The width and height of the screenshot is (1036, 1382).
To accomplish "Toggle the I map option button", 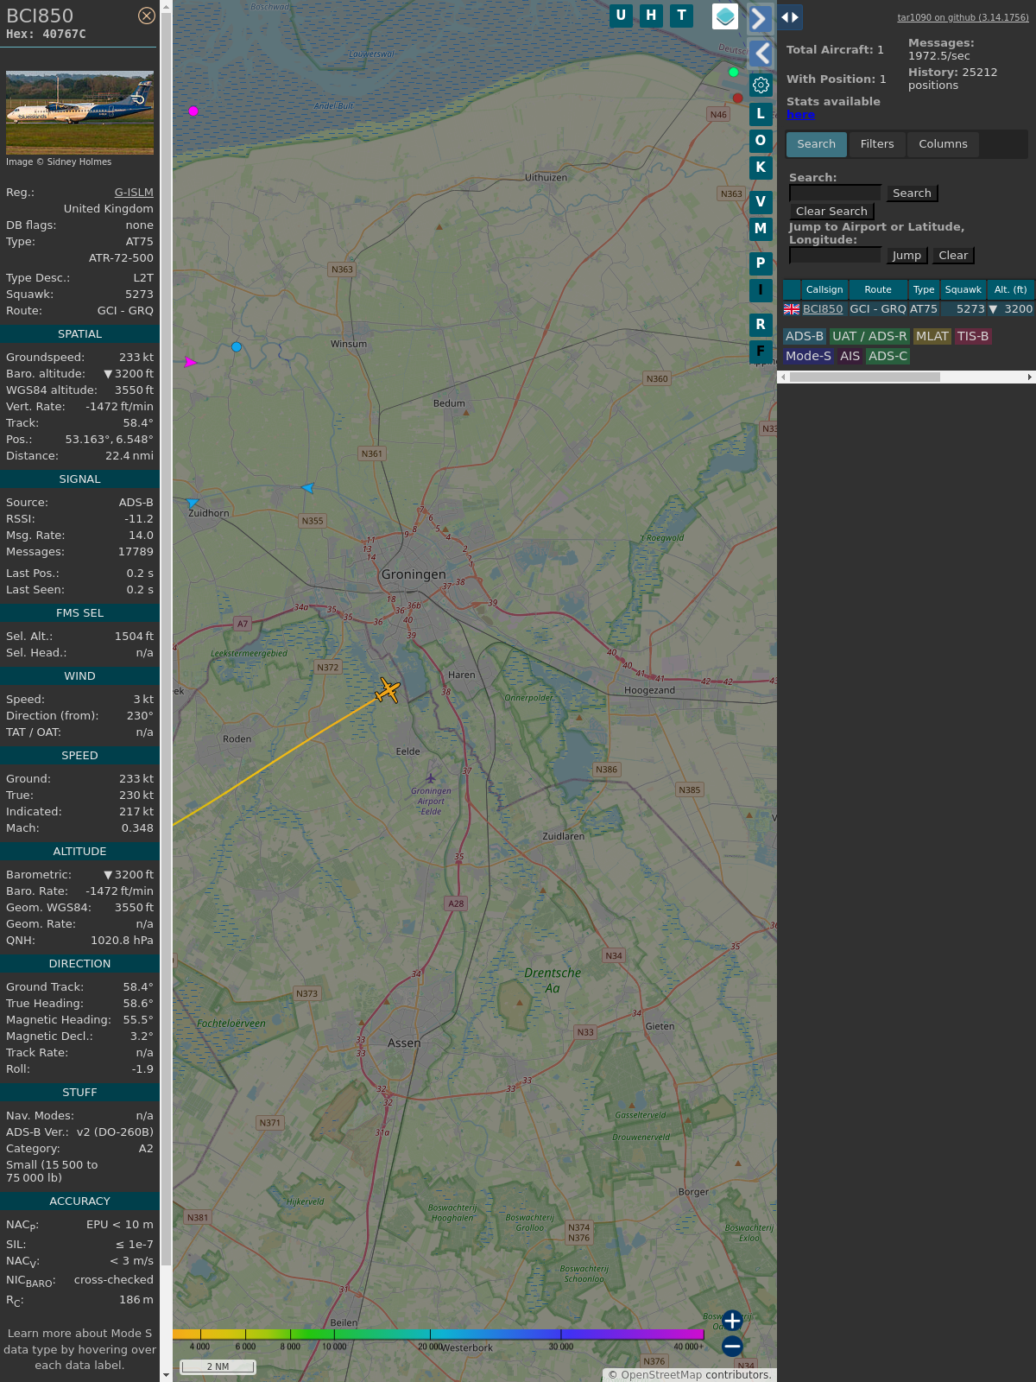I will click(761, 290).
